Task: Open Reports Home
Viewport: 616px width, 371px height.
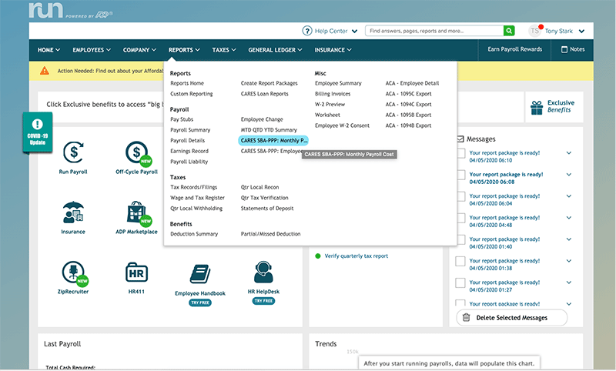Action: (187, 83)
